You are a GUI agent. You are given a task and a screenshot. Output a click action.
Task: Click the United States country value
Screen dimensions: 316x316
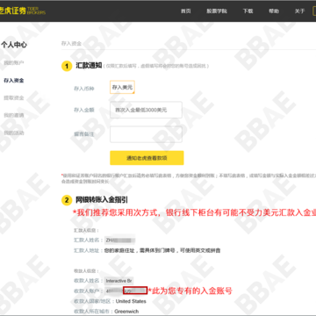(131, 301)
